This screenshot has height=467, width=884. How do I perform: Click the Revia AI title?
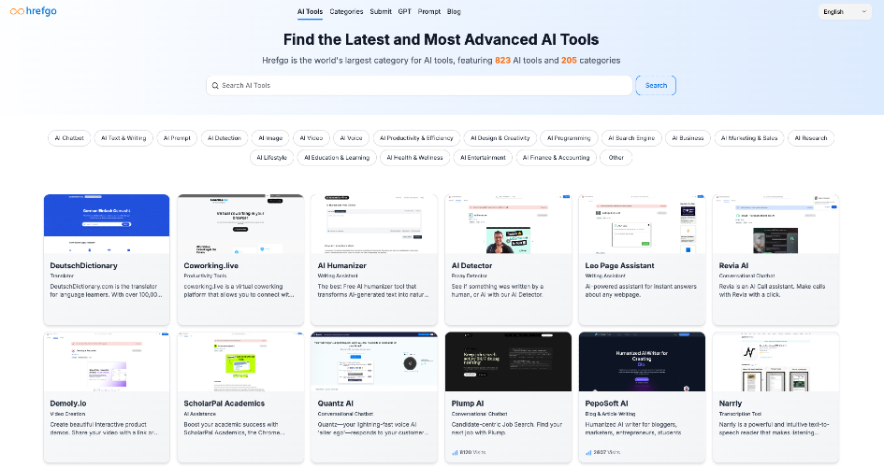click(733, 265)
